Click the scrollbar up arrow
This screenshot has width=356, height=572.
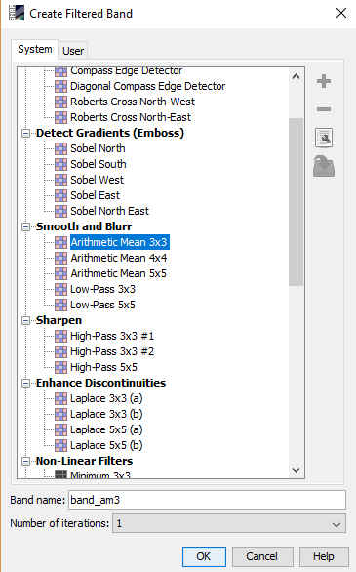[296, 76]
